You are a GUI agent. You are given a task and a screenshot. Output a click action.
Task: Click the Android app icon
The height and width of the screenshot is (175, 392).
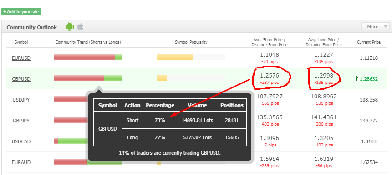(x=70, y=27)
